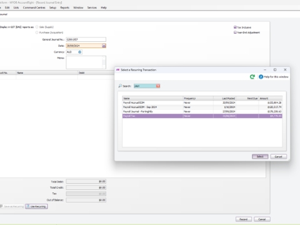The width and height of the screenshot is (300, 225).
Task: Maximize the Select a Recurring Transaction dialog
Action: [x=275, y=70]
